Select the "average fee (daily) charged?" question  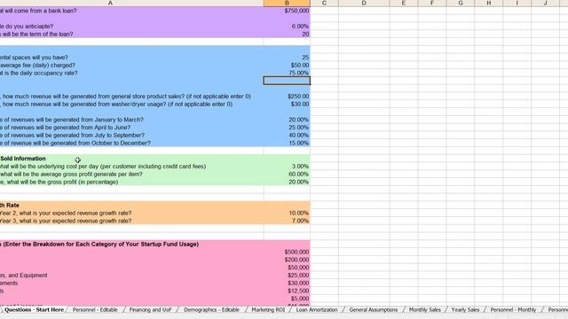37,66
